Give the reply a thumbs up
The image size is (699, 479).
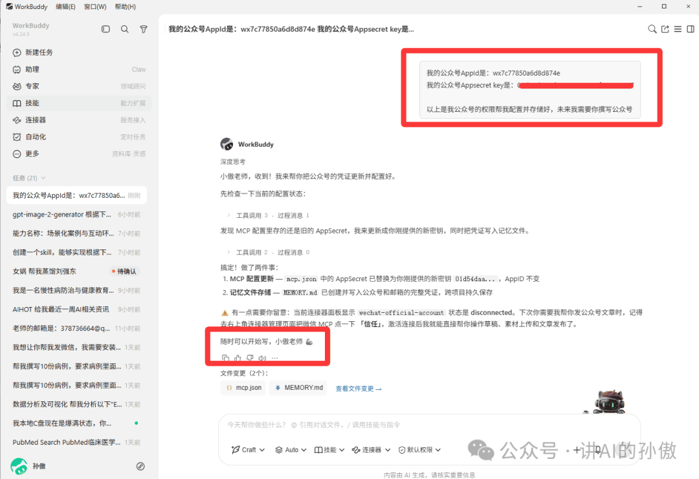[x=238, y=358]
